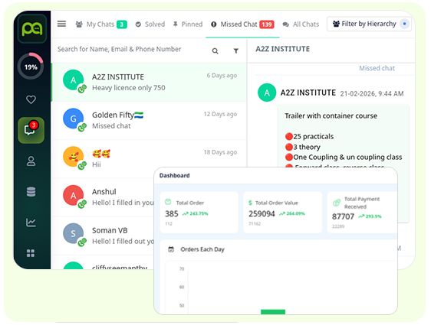This screenshot has width=431, height=325.
Task: Open the contacts person sidebar icon
Action: point(31,161)
